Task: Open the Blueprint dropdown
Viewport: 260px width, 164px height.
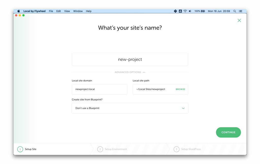Action: point(130,108)
